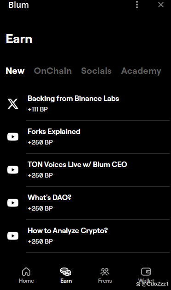The image size is (171, 290).
Task: Open the Frens people icon
Action: pyautogui.click(x=105, y=272)
